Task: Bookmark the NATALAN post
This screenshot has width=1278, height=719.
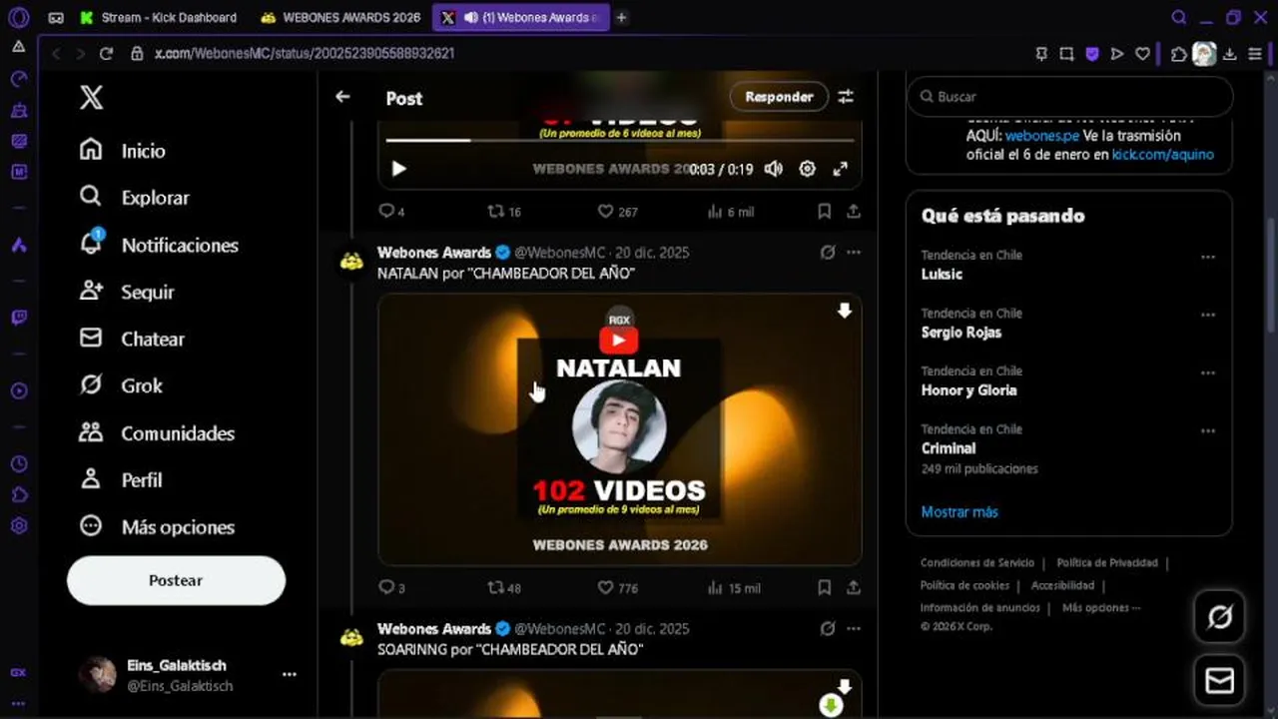Action: click(824, 588)
